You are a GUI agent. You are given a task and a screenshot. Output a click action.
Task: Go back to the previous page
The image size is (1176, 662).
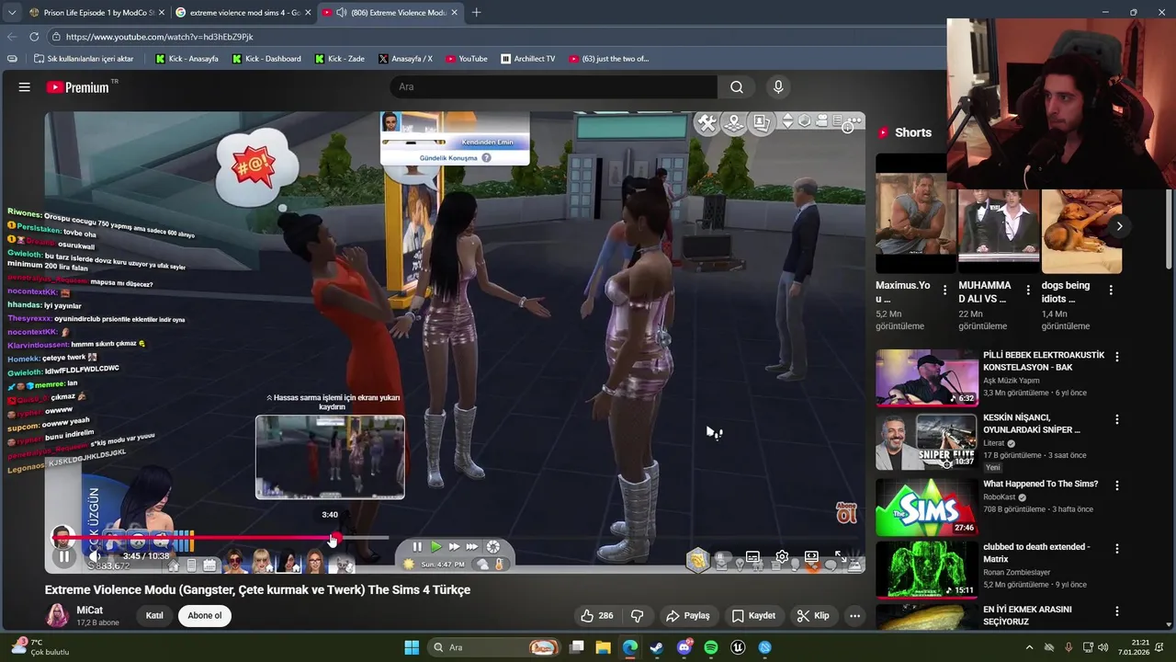[x=12, y=37]
